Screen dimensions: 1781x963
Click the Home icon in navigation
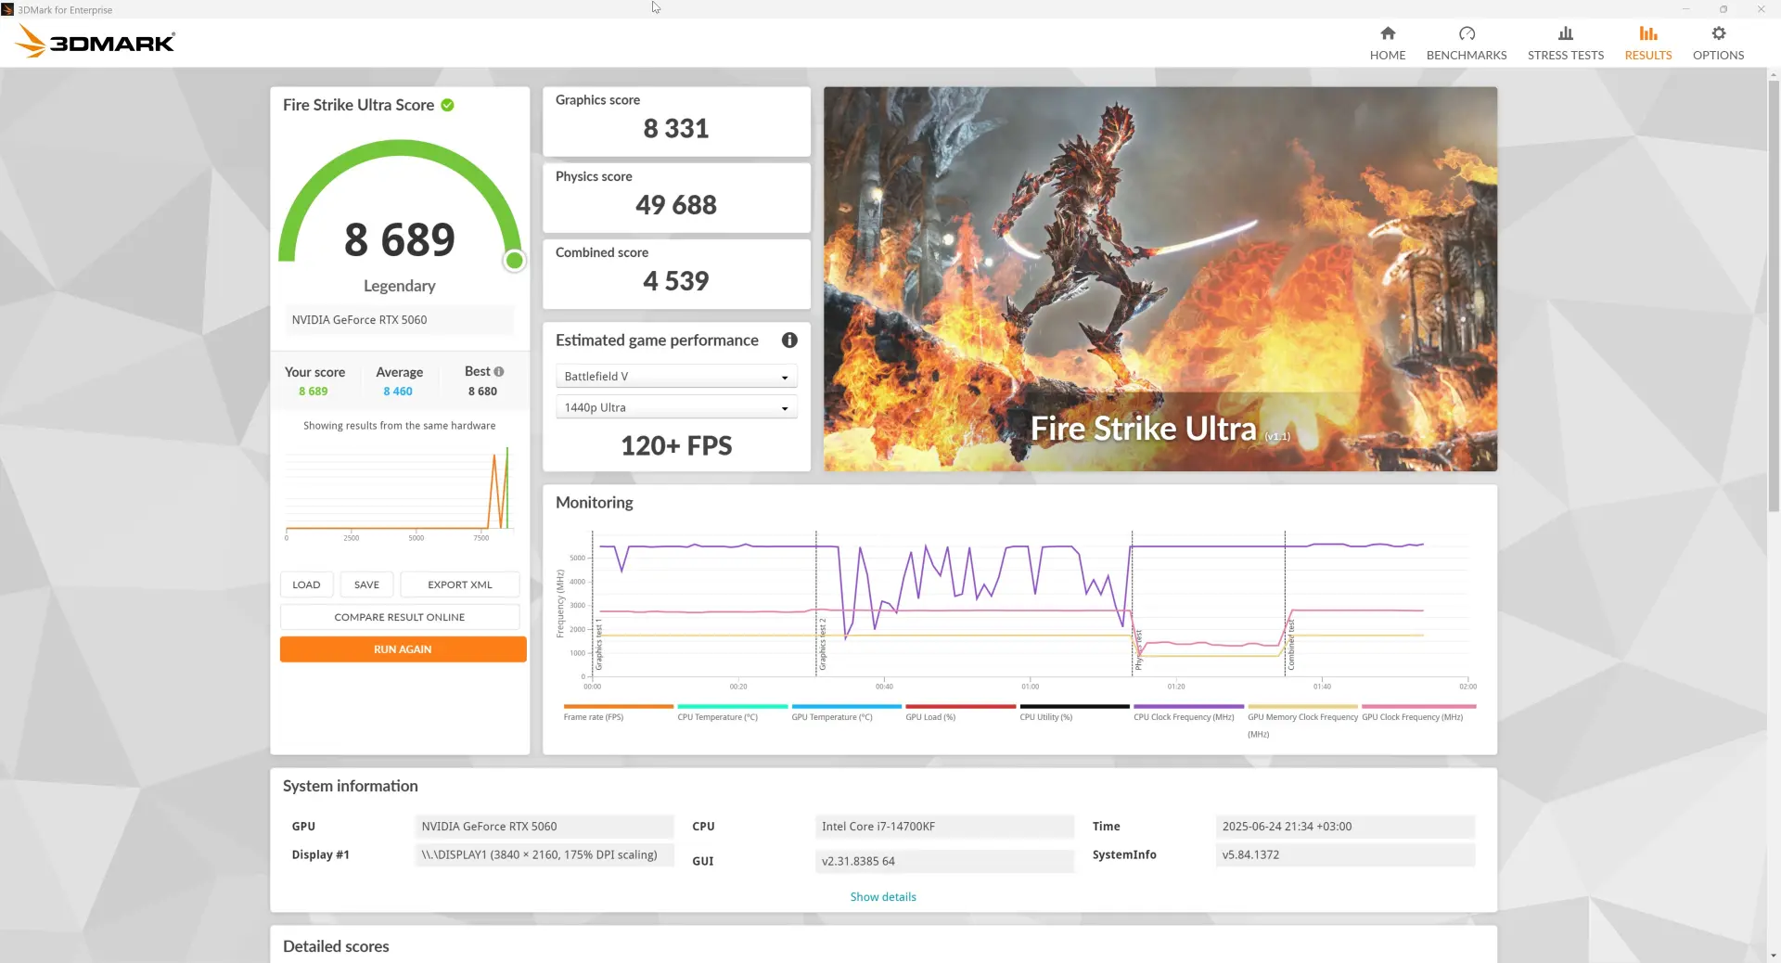[1388, 33]
